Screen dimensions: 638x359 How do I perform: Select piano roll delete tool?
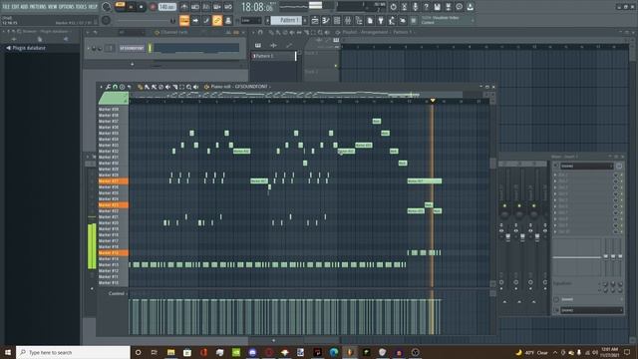pos(161,87)
